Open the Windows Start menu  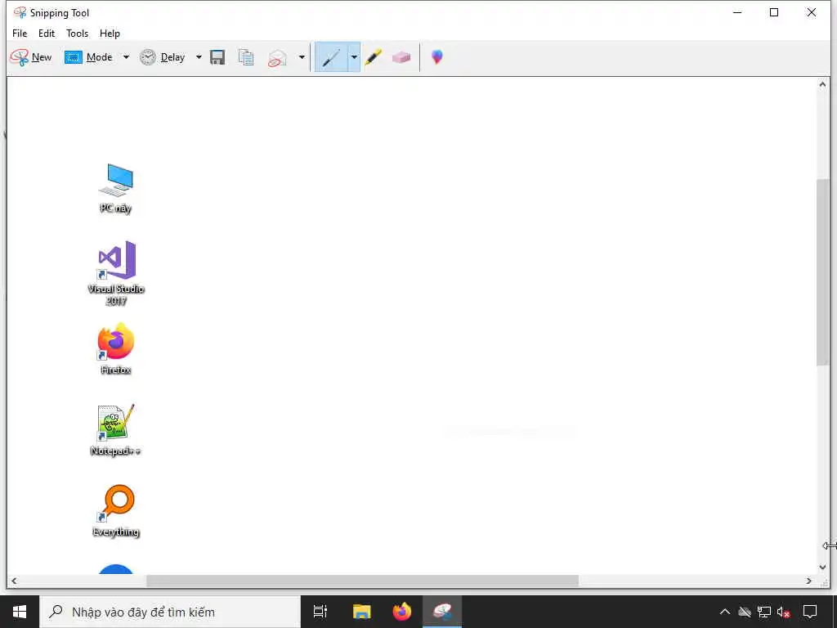point(20,612)
